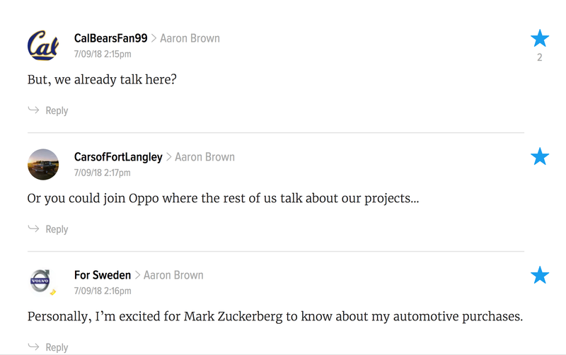Click reply arrow under For Sweden's comment
Screen dimensions: 566x355
(x=33, y=347)
